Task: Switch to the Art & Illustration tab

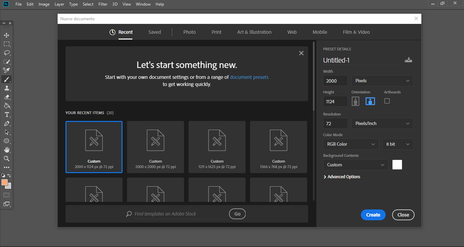Action: (x=254, y=32)
